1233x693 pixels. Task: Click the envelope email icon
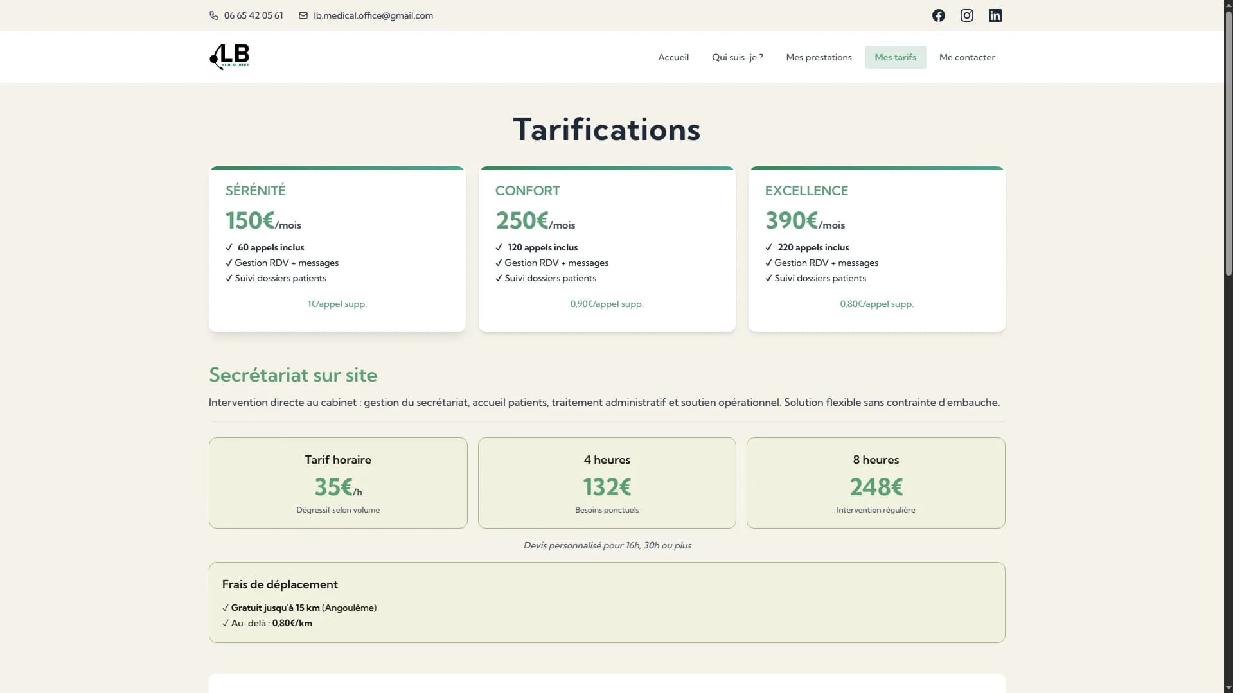click(303, 15)
